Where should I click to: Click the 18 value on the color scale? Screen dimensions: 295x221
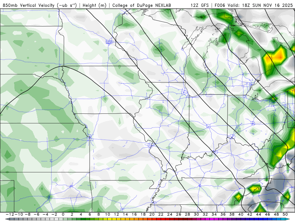(143, 214)
